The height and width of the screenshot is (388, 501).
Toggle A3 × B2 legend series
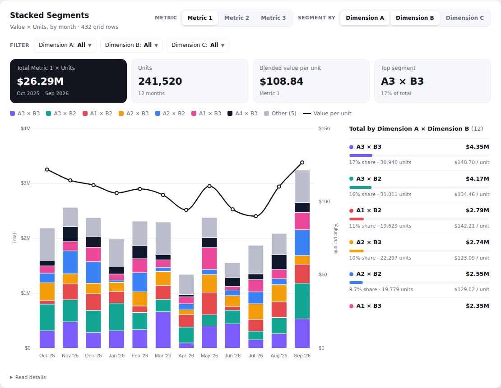(61, 113)
